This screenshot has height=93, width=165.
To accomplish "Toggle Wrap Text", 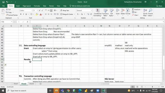I will tap(65, 10).
